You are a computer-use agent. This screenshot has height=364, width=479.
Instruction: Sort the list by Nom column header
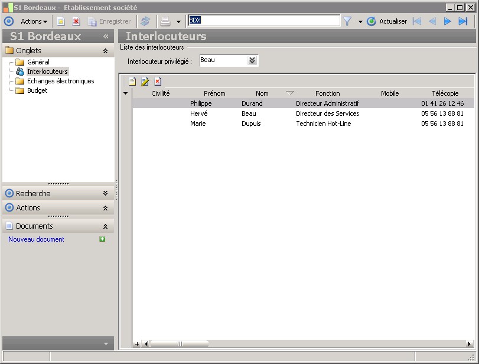262,93
